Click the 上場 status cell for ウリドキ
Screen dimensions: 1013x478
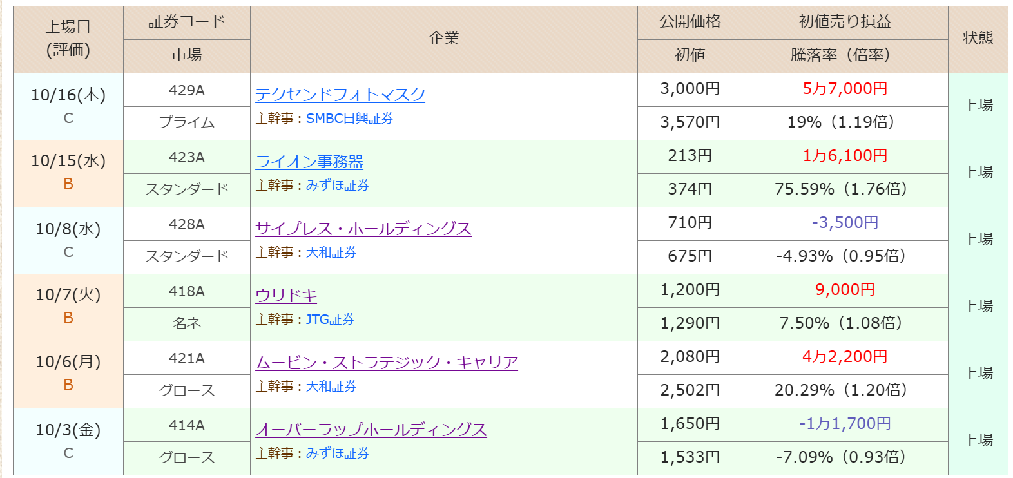click(977, 307)
